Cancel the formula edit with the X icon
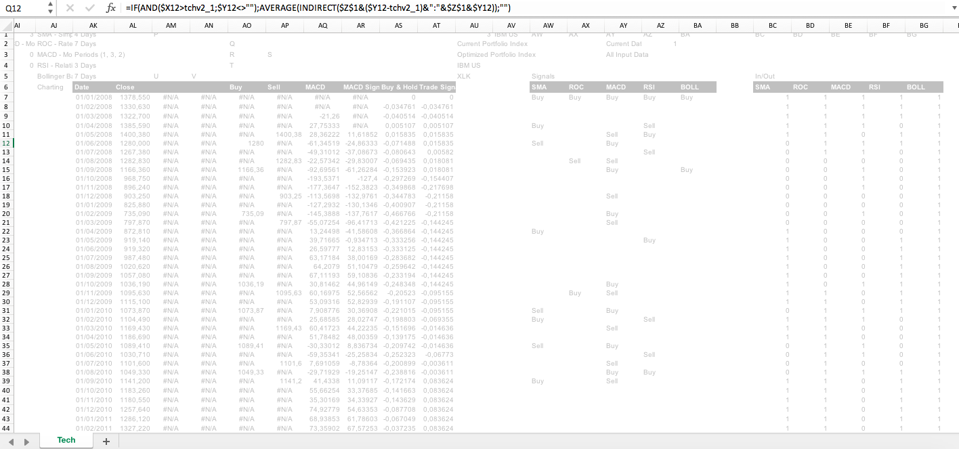Viewport: 959px width, 449px height. click(x=70, y=8)
